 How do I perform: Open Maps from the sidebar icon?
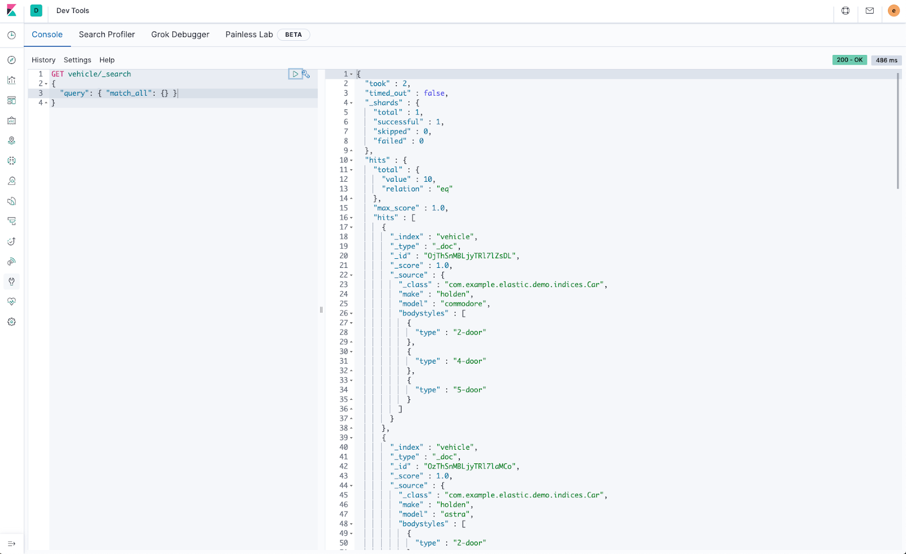(x=11, y=140)
